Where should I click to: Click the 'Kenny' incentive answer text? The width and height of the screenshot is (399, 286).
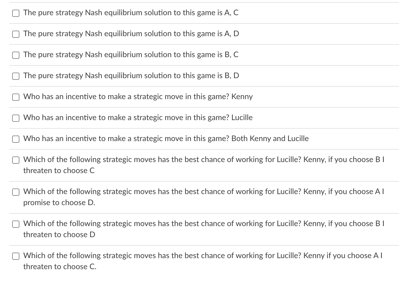(138, 97)
